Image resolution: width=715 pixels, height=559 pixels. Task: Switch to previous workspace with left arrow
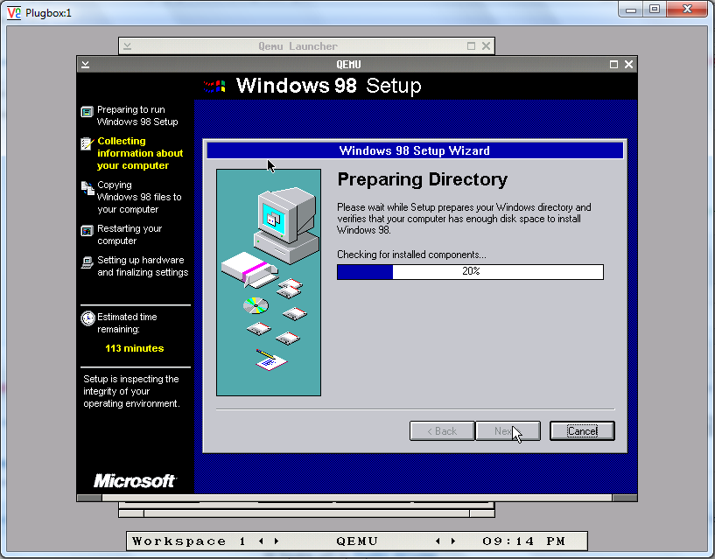pos(261,542)
